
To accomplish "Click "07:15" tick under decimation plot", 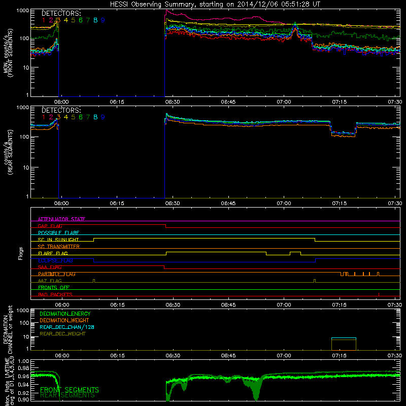I will 340,356.
